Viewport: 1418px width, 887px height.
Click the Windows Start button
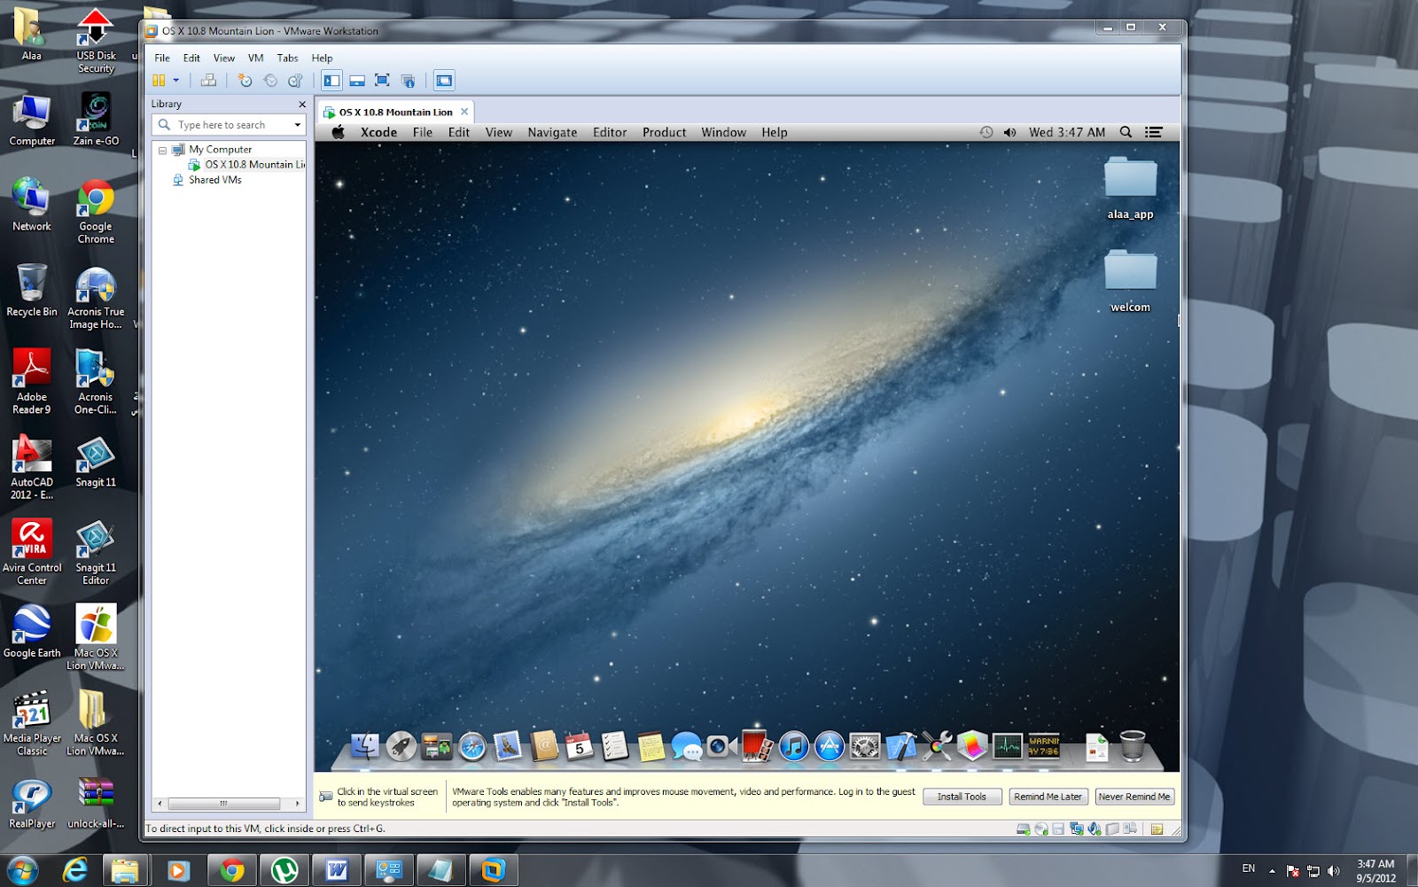click(x=22, y=870)
